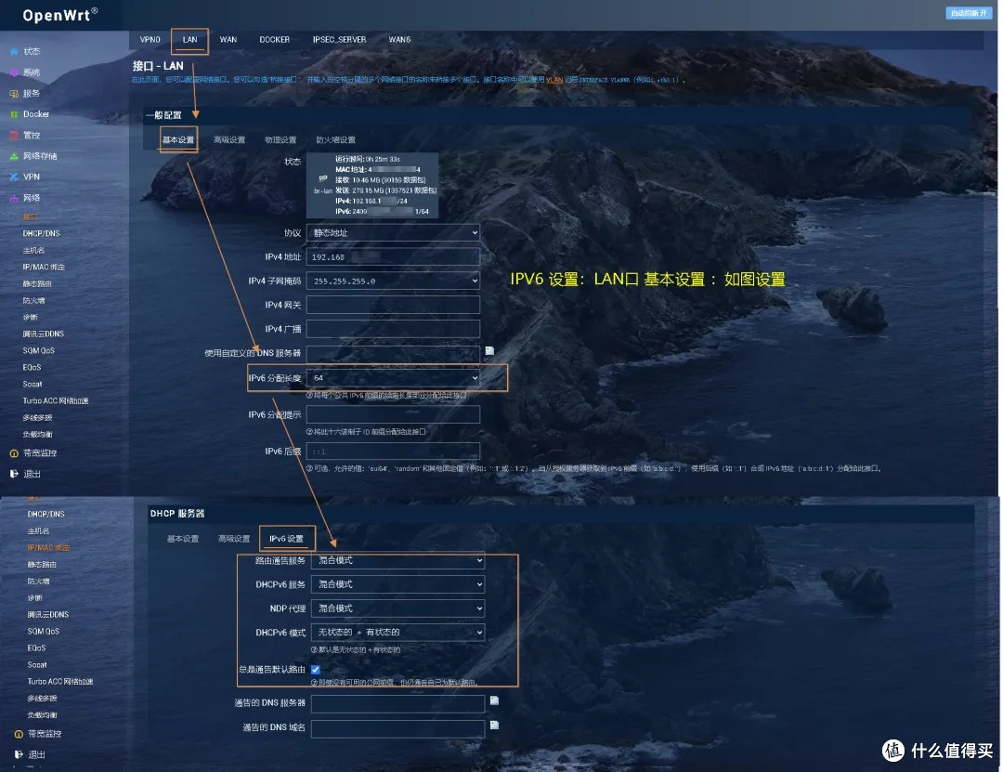Click the blue VPN sidebar icon
The height and width of the screenshot is (772, 1003).
pyautogui.click(x=14, y=177)
